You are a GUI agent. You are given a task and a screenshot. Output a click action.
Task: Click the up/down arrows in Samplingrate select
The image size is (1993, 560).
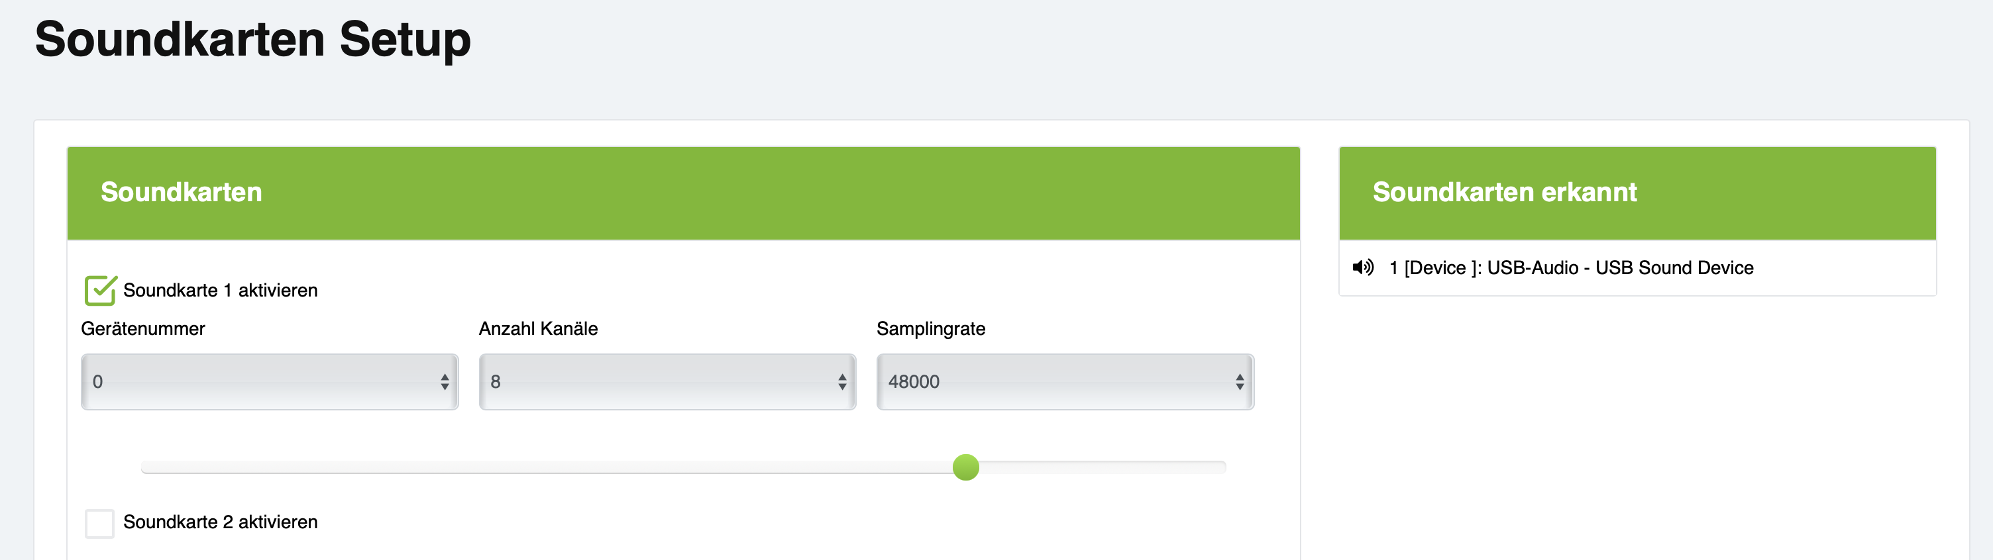click(1240, 382)
